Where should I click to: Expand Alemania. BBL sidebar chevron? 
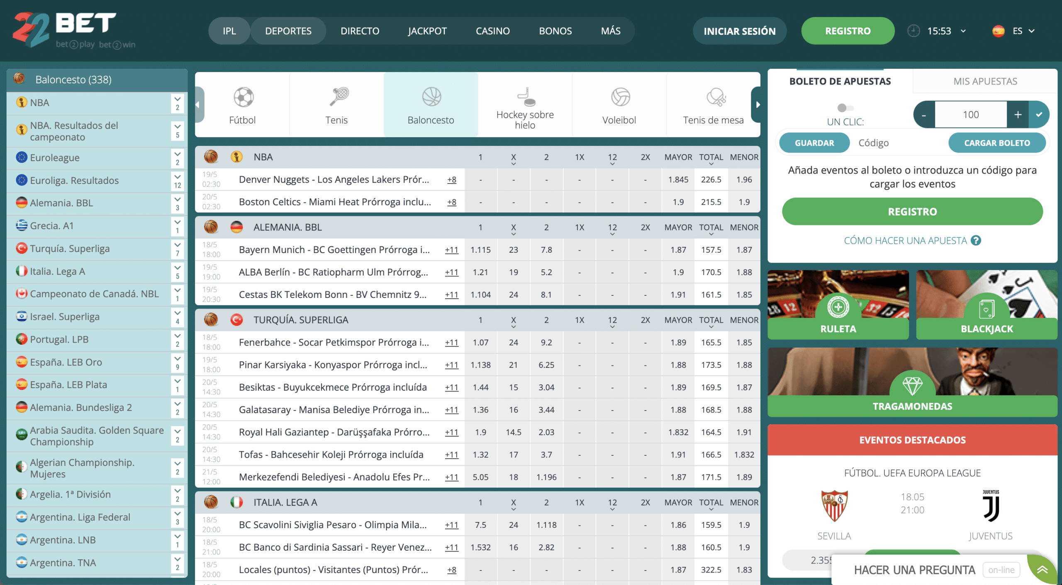[x=177, y=203]
